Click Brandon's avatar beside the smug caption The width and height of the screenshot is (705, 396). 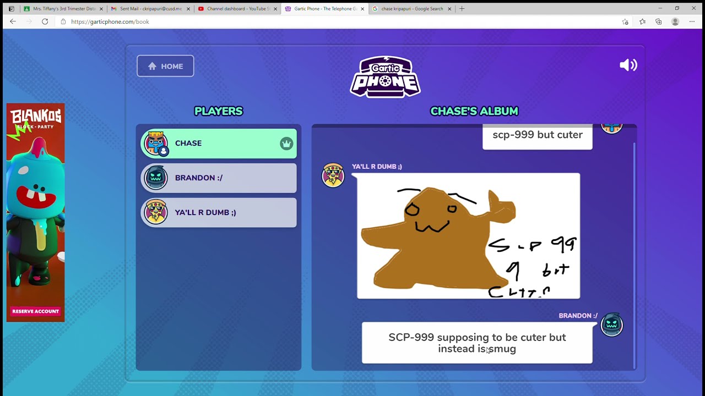pyautogui.click(x=611, y=325)
